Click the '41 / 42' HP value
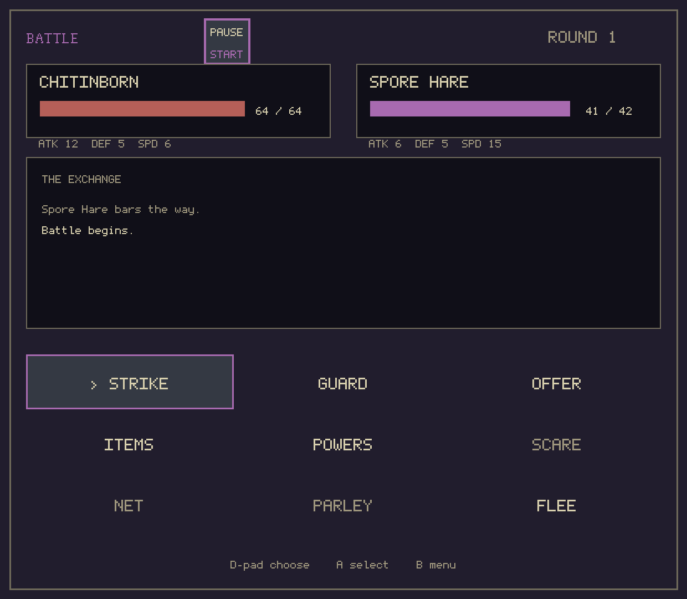687x599 pixels. [609, 111]
